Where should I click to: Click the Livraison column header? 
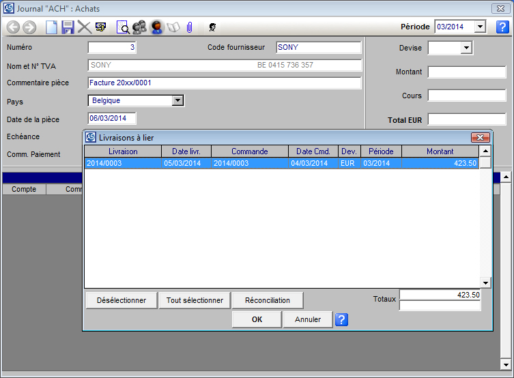pyautogui.click(x=123, y=151)
